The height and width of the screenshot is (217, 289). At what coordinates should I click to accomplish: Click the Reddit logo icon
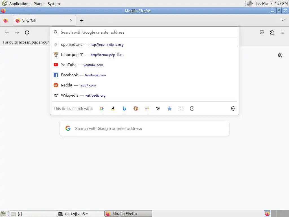pos(56,85)
